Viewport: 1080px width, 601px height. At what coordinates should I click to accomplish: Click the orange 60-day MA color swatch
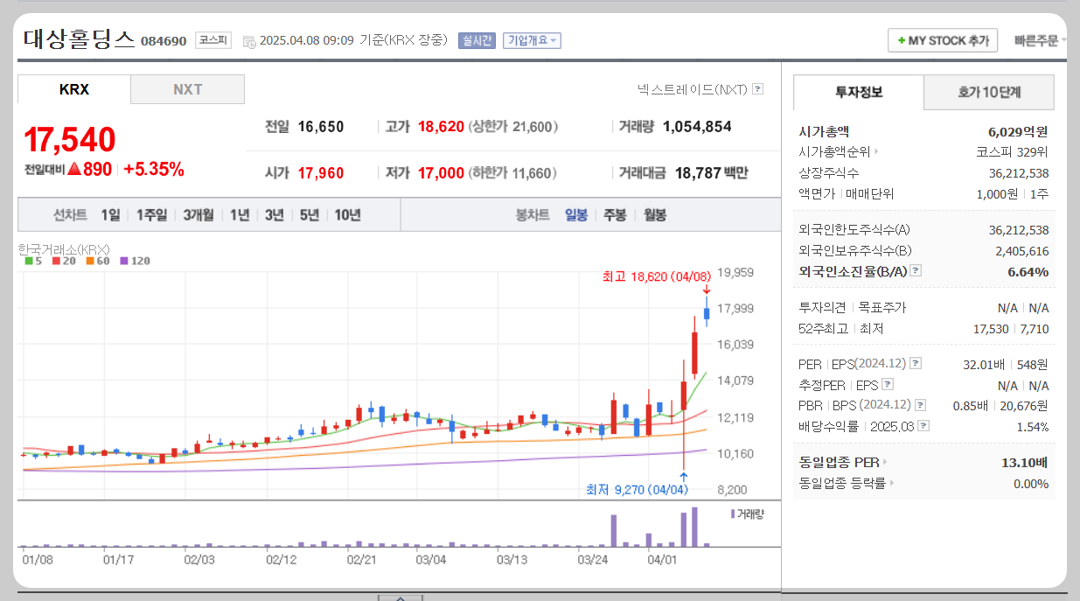tap(92, 261)
